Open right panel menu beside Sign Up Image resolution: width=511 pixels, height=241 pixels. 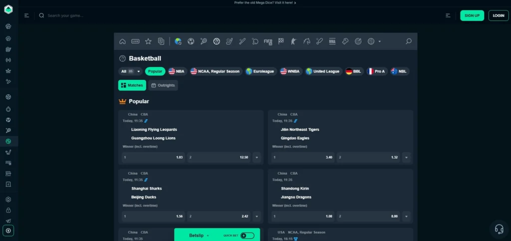pyautogui.click(x=448, y=15)
